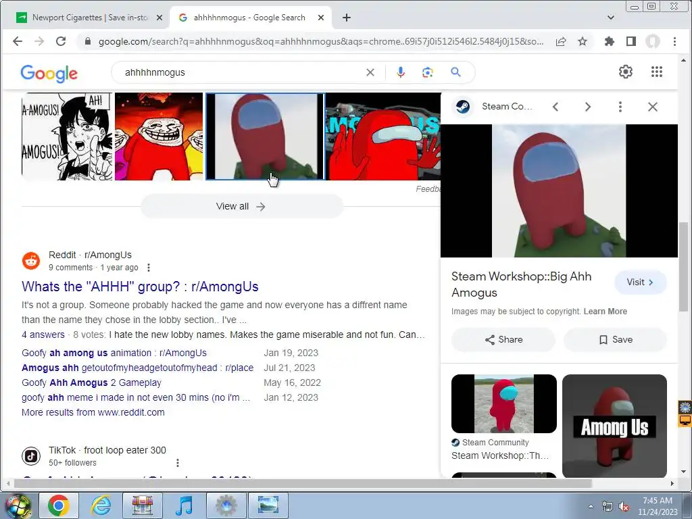Click the Google logo

49,73
